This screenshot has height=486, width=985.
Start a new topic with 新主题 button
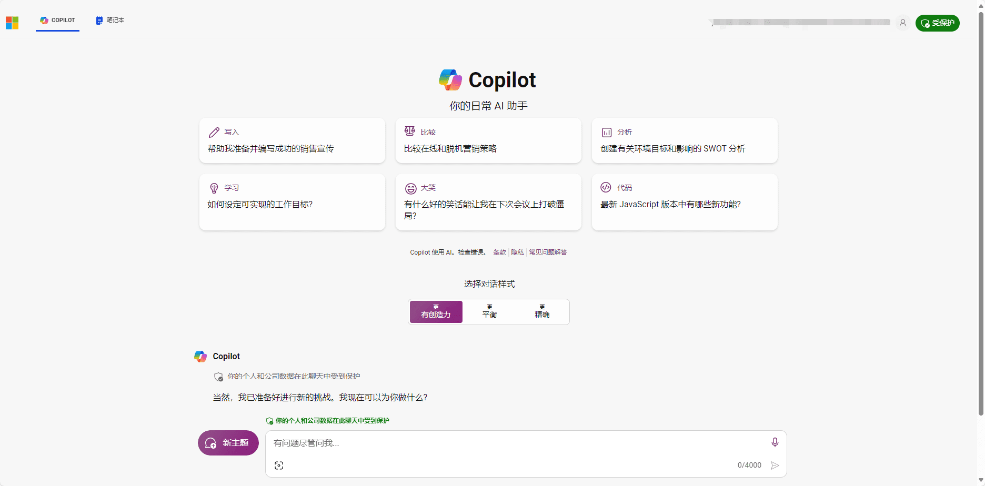point(228,443)
